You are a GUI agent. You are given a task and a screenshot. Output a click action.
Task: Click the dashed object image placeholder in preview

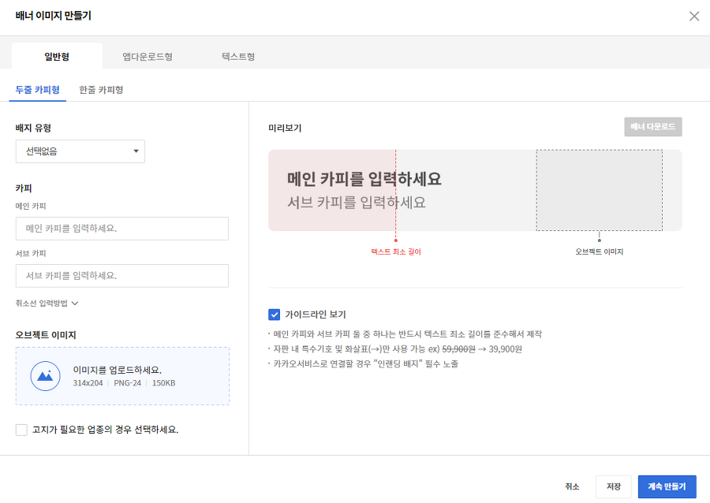[599, 190]
